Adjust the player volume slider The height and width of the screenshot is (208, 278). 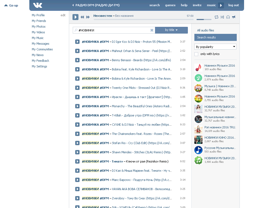204,19
